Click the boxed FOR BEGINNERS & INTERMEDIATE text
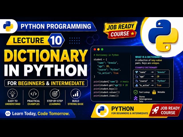Image resolution: width=183 pixels, height=137 pixels. click(46, 83)
